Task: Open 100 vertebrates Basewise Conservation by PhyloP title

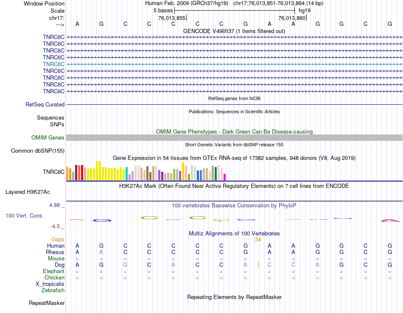Action: 234,206
